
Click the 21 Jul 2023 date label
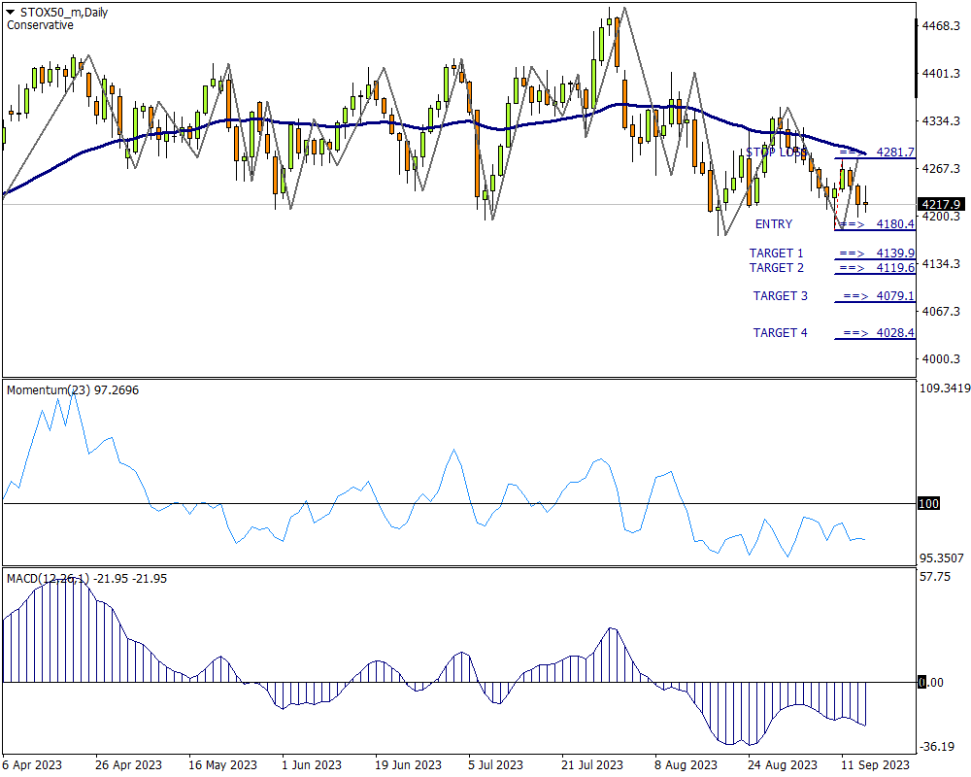(592, 764)
